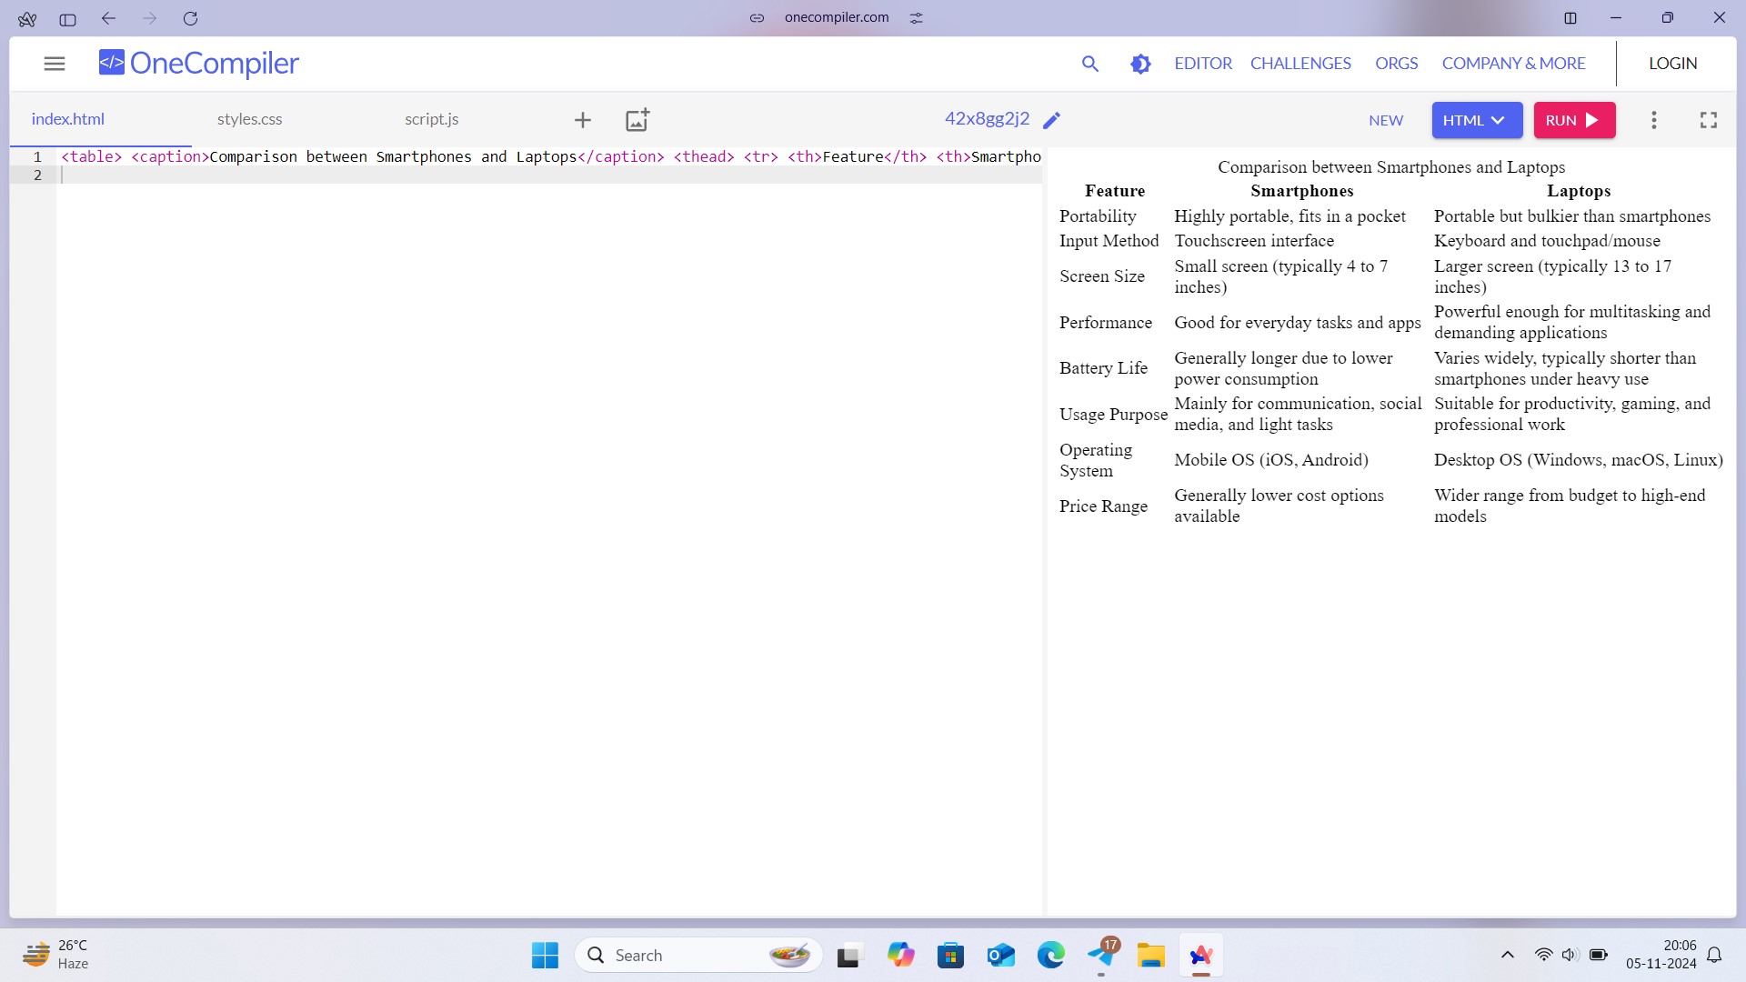Click 'Mobile OS (iOS, Android)' cell

click(1270, 460)
